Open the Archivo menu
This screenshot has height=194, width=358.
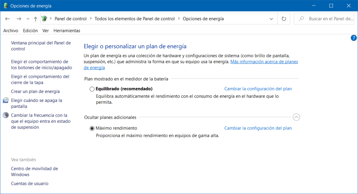pyautogui.click(x=10, y=31)
